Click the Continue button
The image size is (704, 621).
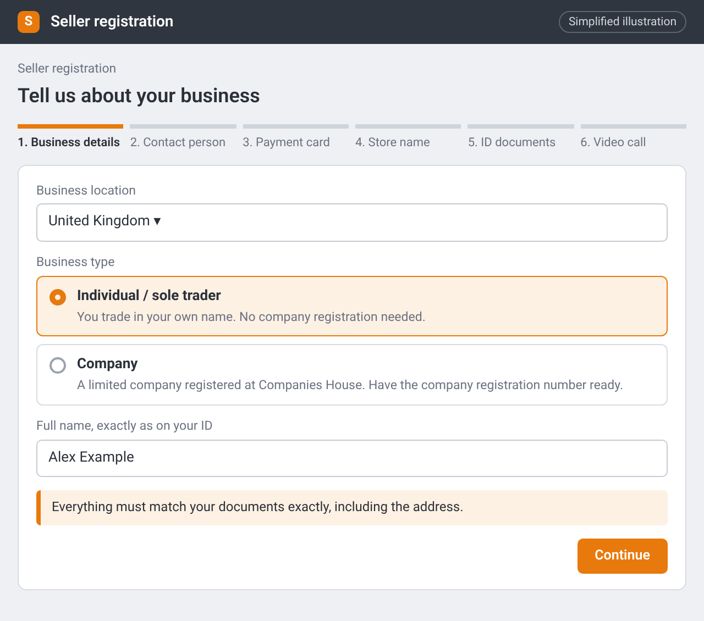pyautogui.click(x=623, y=556)
